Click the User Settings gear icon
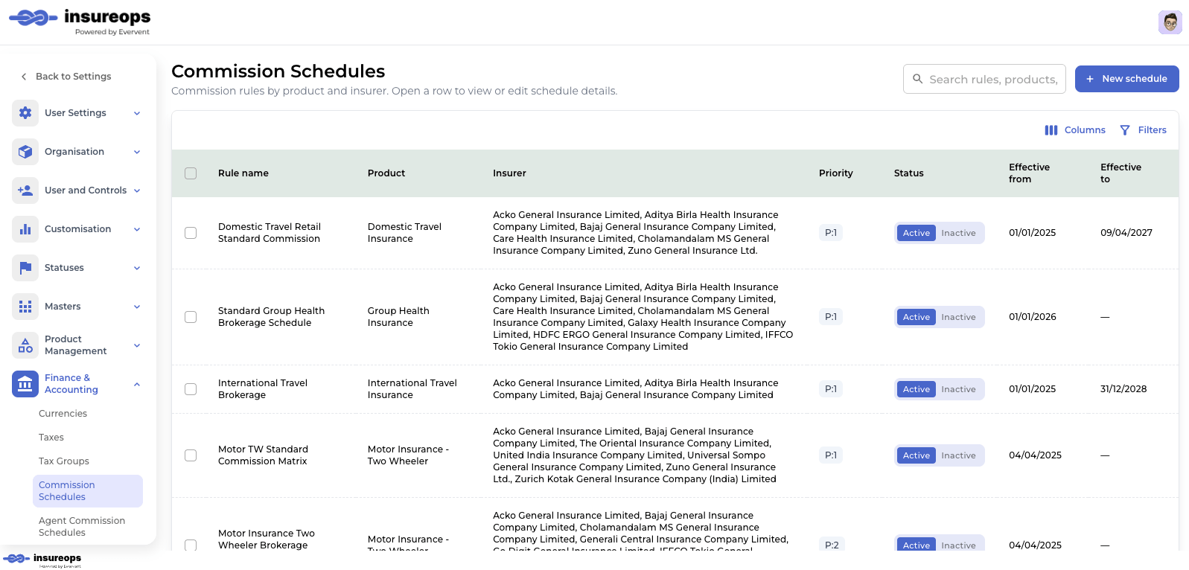Viewport: 1189px width, 570px height. (25, 113)
